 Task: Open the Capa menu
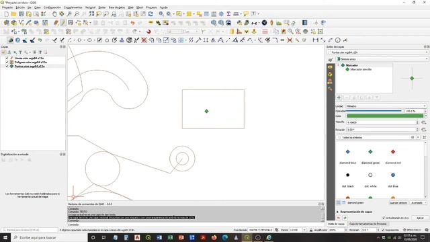tap(38, 7)
